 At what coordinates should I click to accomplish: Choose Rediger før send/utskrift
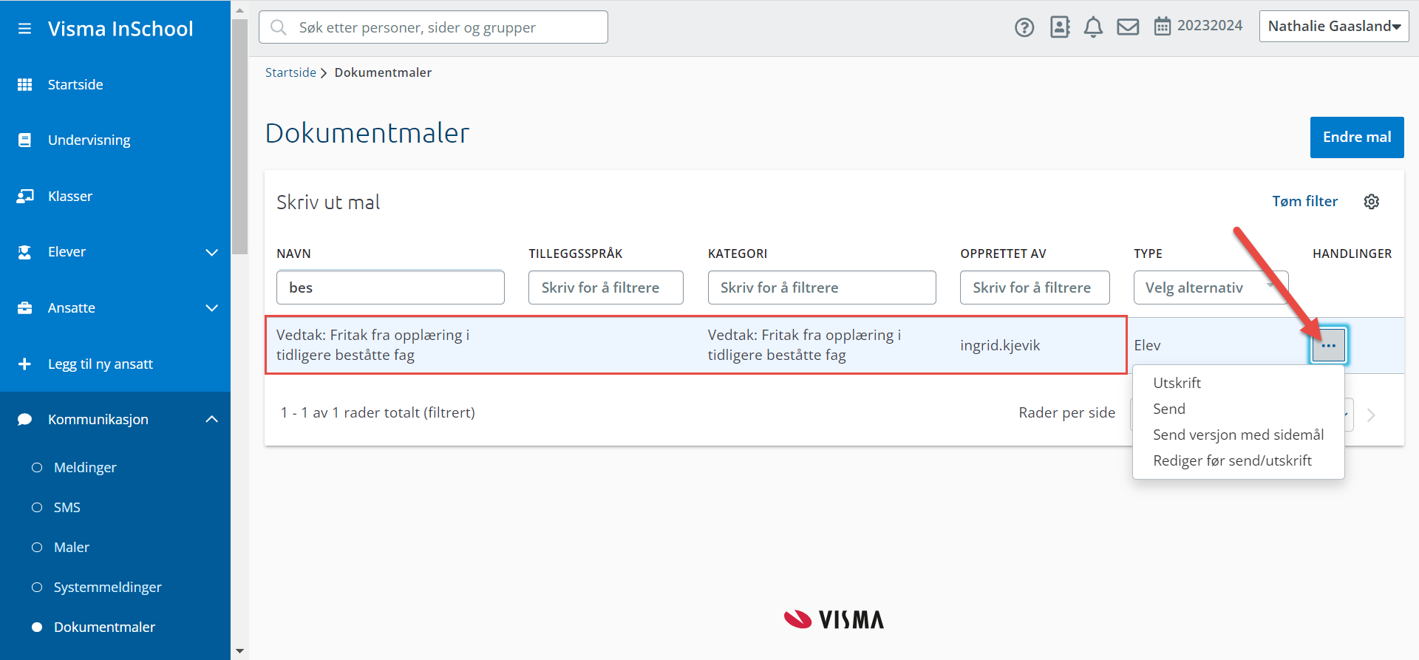(x=1232, y=460)
